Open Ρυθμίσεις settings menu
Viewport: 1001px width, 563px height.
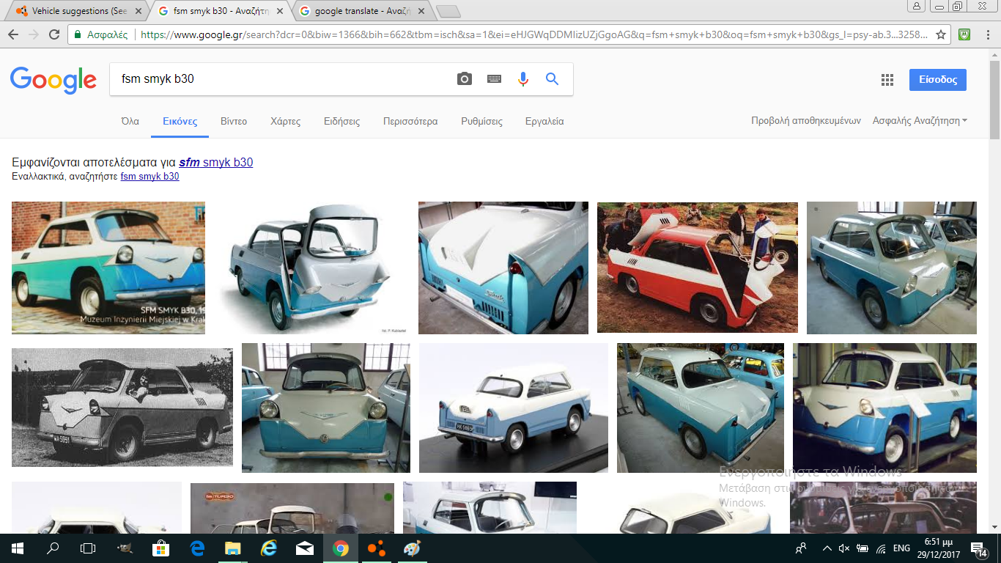click(481, 121)
